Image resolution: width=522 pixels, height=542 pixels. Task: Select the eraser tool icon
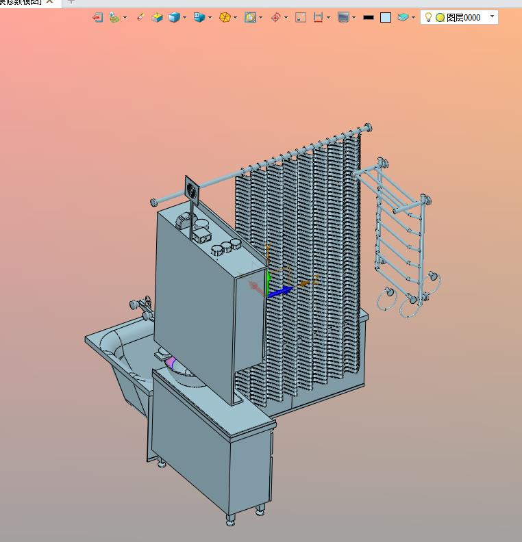(140, 17)
